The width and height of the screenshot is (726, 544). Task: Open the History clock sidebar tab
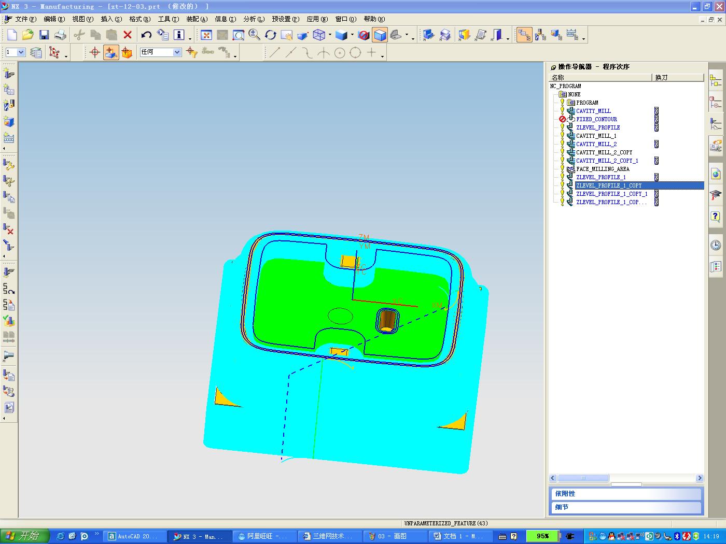click(x=716, y=245)
